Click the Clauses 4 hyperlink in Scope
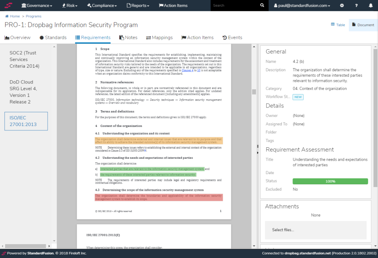 (187, 71)
